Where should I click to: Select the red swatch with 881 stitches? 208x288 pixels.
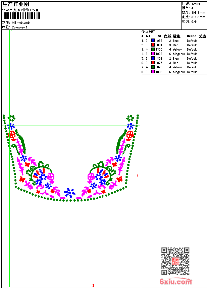153,45
